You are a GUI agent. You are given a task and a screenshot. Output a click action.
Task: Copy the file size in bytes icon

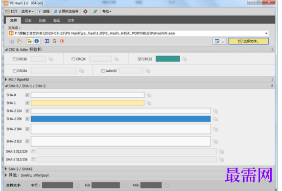coord(78,185)
